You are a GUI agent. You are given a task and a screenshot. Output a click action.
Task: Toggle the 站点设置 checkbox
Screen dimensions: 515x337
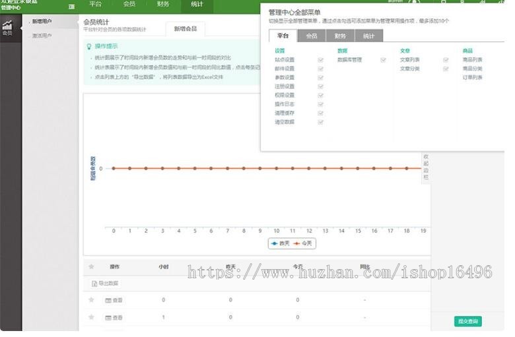pyautogui.click(x=321, y=60)
